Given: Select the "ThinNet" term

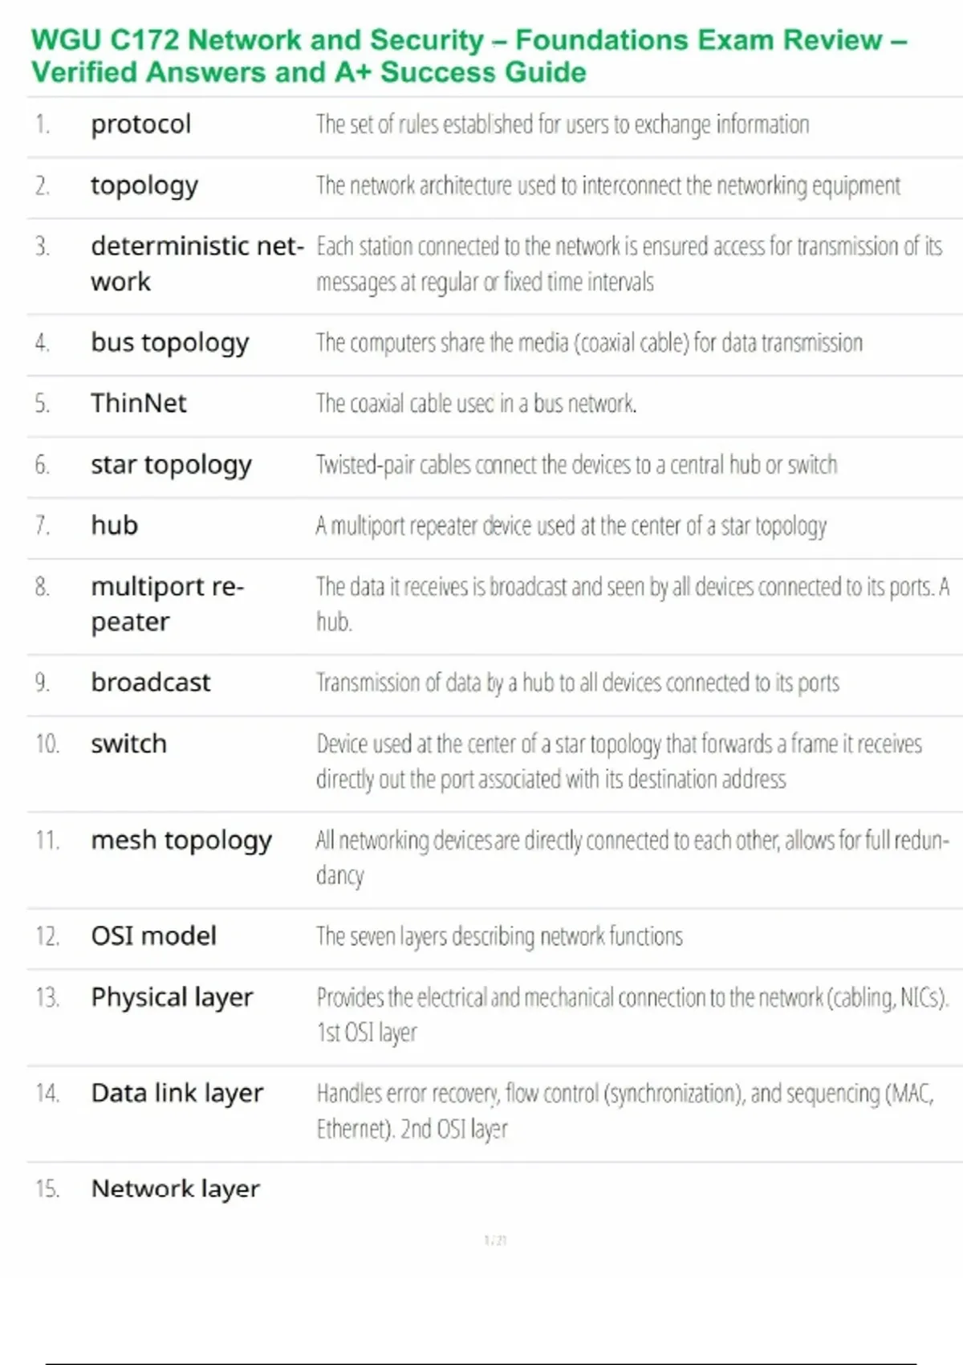Looking at the screenshot, I should pos(138,403).
